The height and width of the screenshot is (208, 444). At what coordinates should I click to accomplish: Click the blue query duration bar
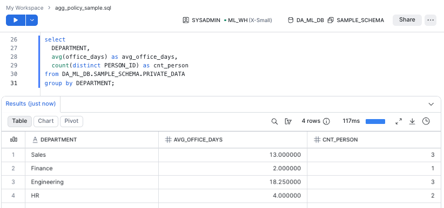[x=375, y=122]
